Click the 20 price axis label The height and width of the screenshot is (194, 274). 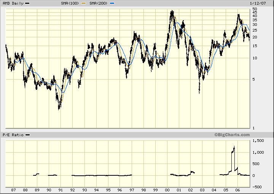[x=255, y=37]
